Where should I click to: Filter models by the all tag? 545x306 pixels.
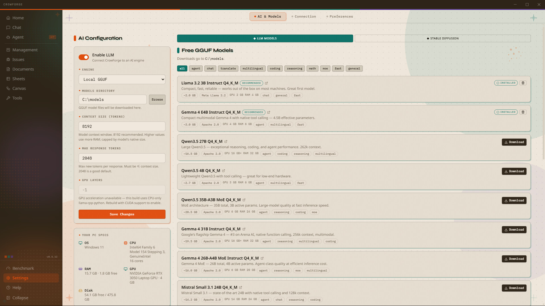click(182, 69)
